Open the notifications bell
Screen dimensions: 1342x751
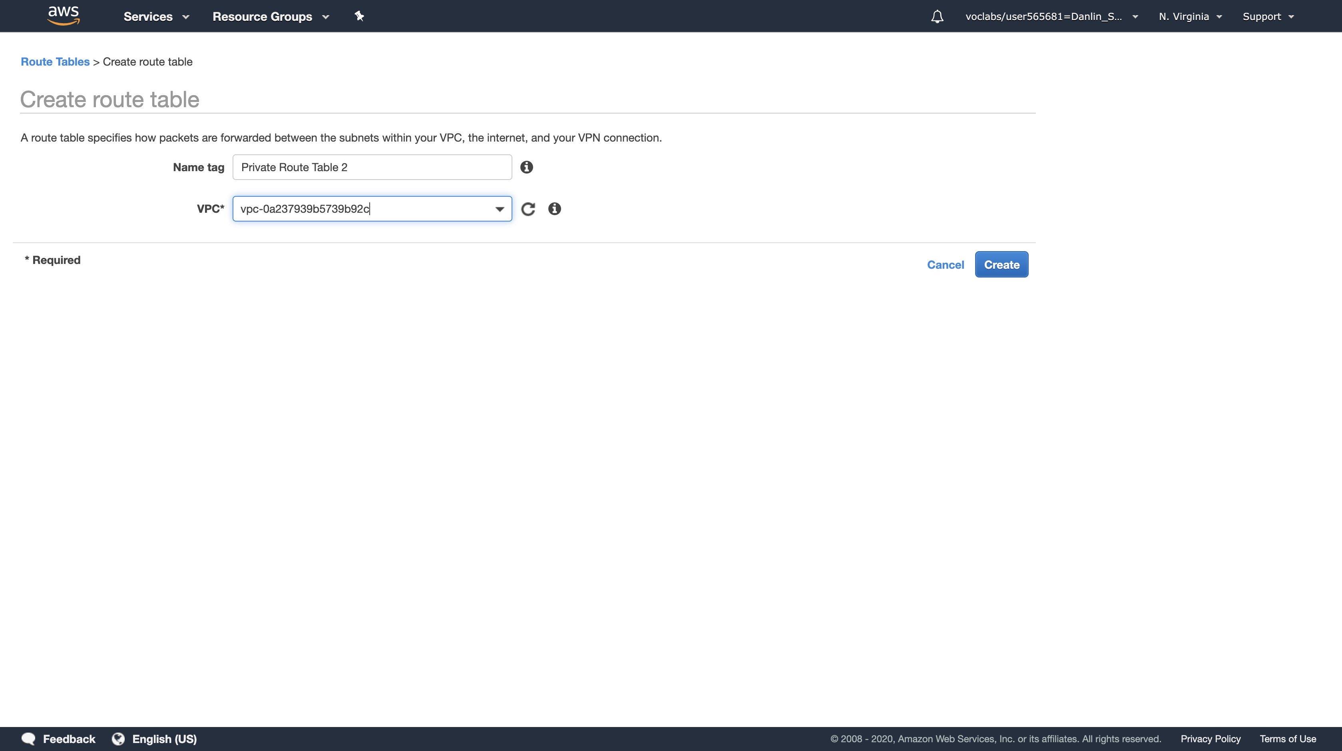(937, 17)
